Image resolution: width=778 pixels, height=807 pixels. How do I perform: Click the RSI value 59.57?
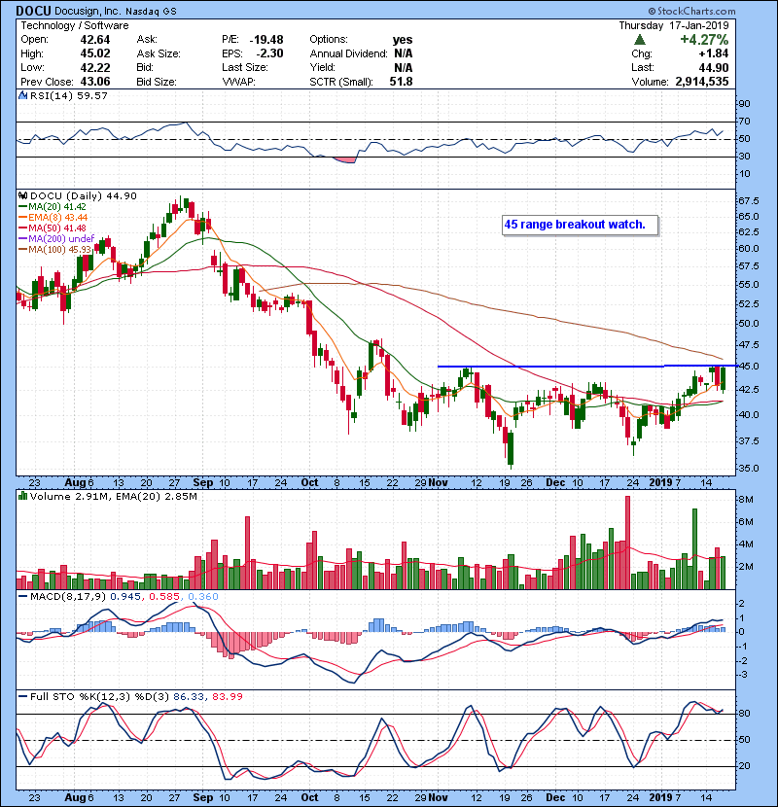coord(90,95)
